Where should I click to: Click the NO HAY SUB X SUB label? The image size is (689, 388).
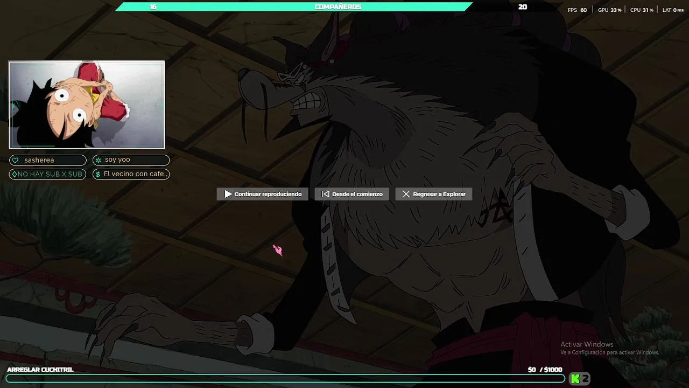(50, 174)
